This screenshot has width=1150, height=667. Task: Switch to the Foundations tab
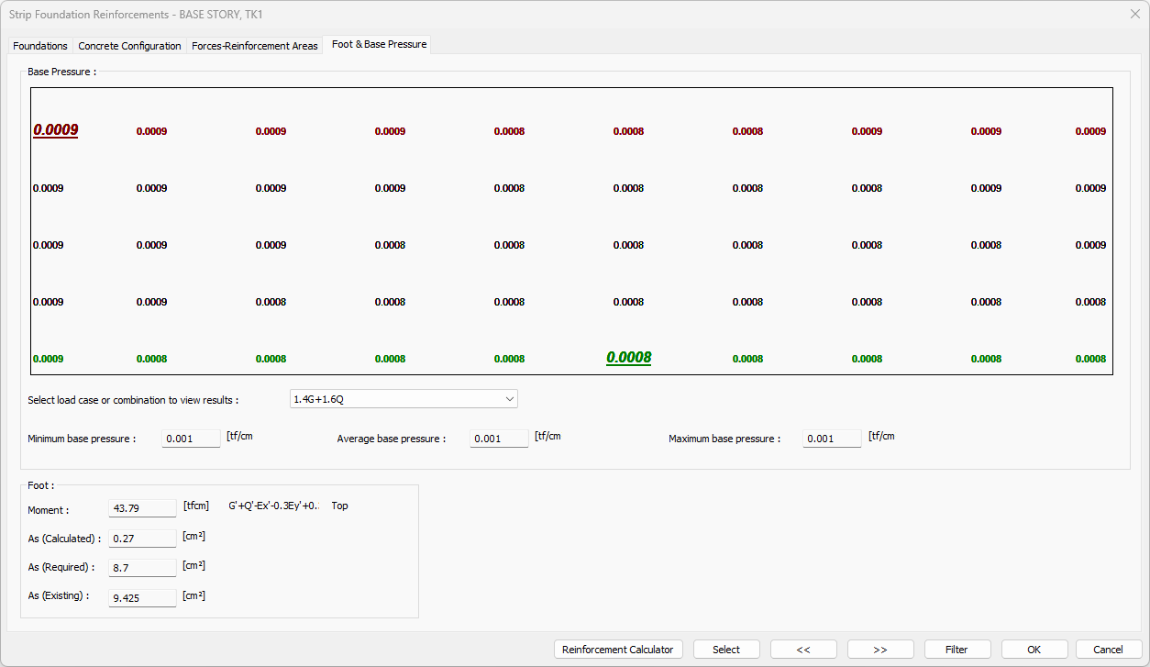click(x=40, y=46)
